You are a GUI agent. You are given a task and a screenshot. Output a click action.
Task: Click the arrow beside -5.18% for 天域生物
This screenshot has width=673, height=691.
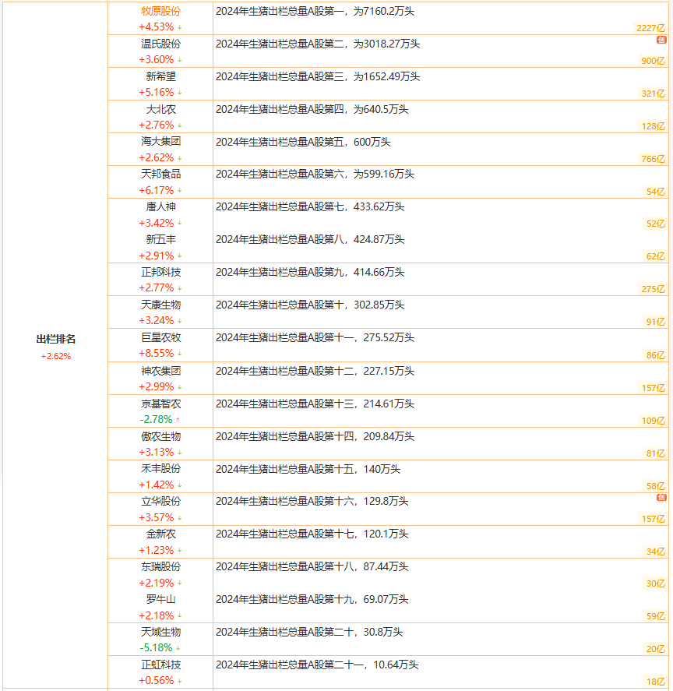[x=178, y=648]
